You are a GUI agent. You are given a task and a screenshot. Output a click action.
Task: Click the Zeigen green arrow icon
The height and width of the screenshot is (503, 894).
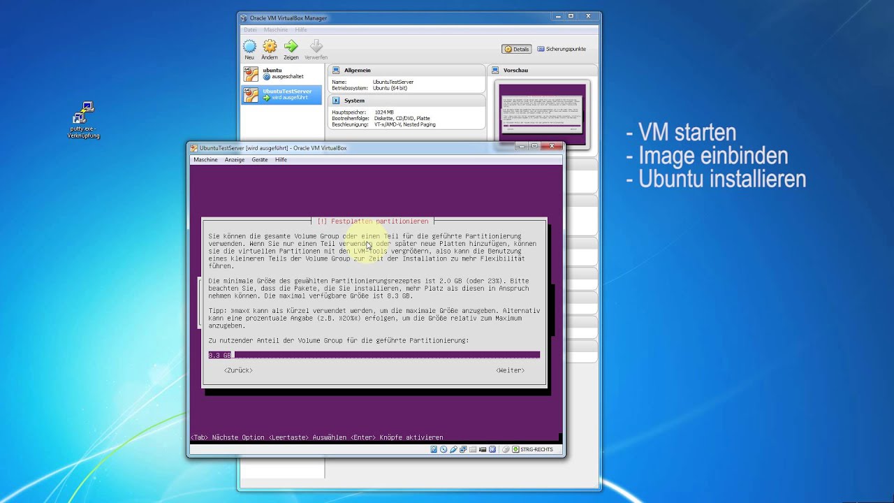pos(291,46)
